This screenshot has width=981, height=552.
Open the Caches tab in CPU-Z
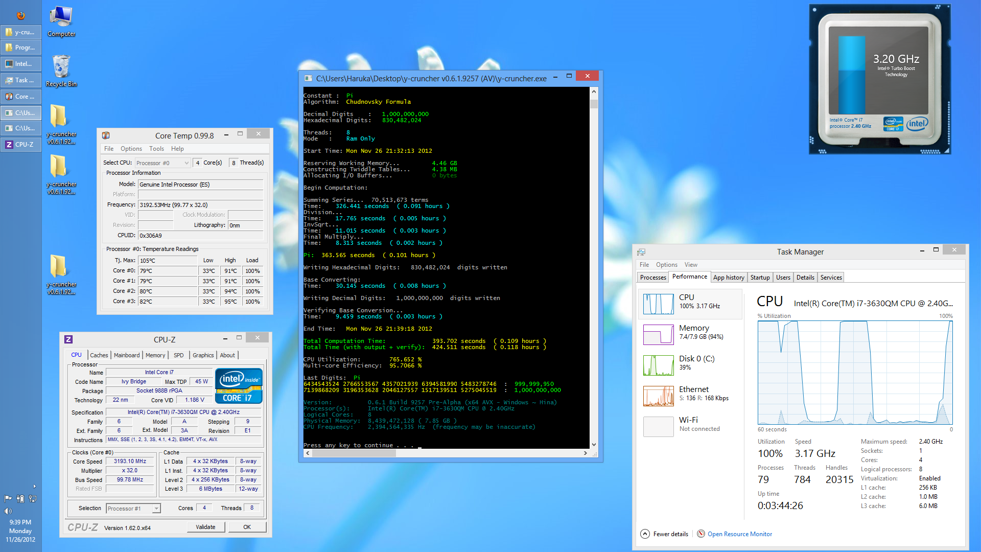[99, 355]
